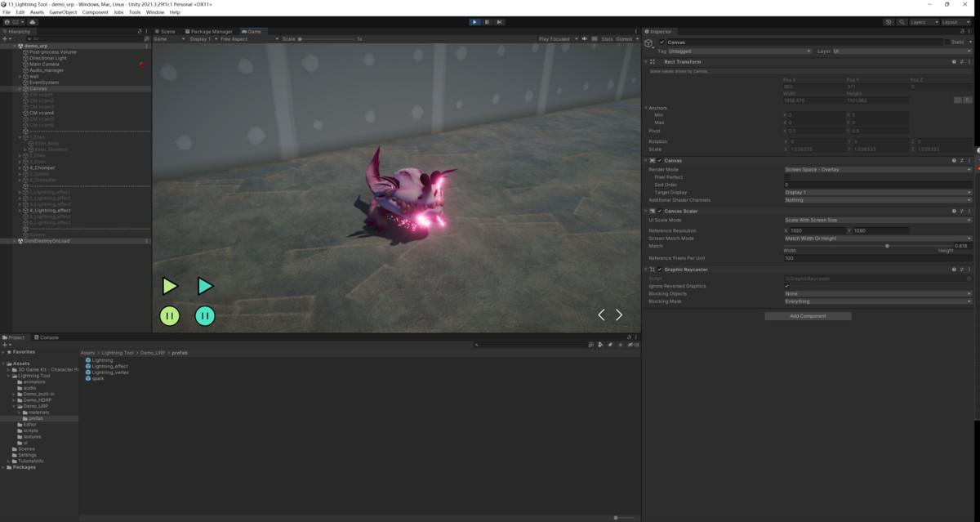Image resolution: width=980 pixels, height=522 pixels.
Task: Open the Unity cloud services icon
Action: 33,22
